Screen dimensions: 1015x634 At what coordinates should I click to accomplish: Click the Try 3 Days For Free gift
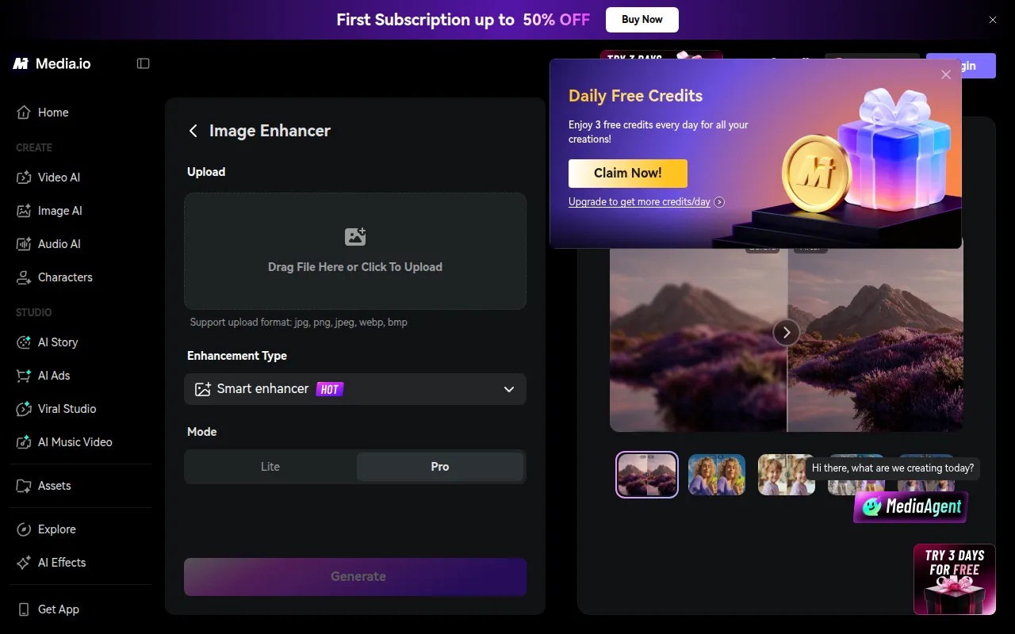coord(955,579)
